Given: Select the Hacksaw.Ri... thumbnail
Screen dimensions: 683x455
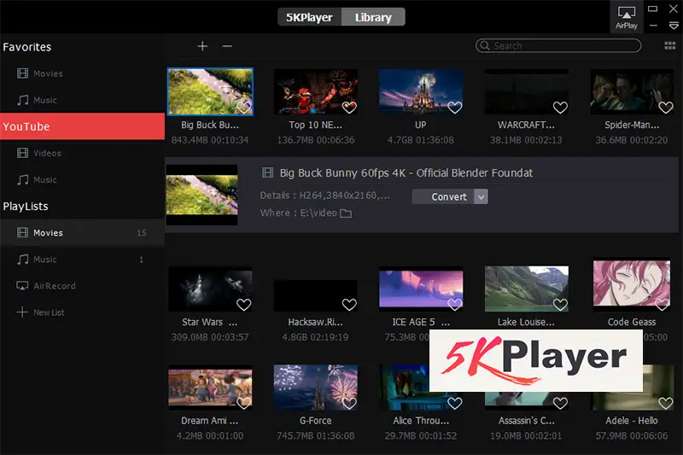Looking at the screenshot, I should point(315,295).
